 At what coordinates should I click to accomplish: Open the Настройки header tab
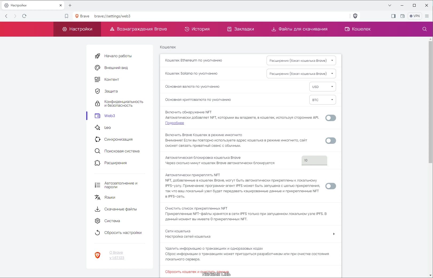[77, 29]
